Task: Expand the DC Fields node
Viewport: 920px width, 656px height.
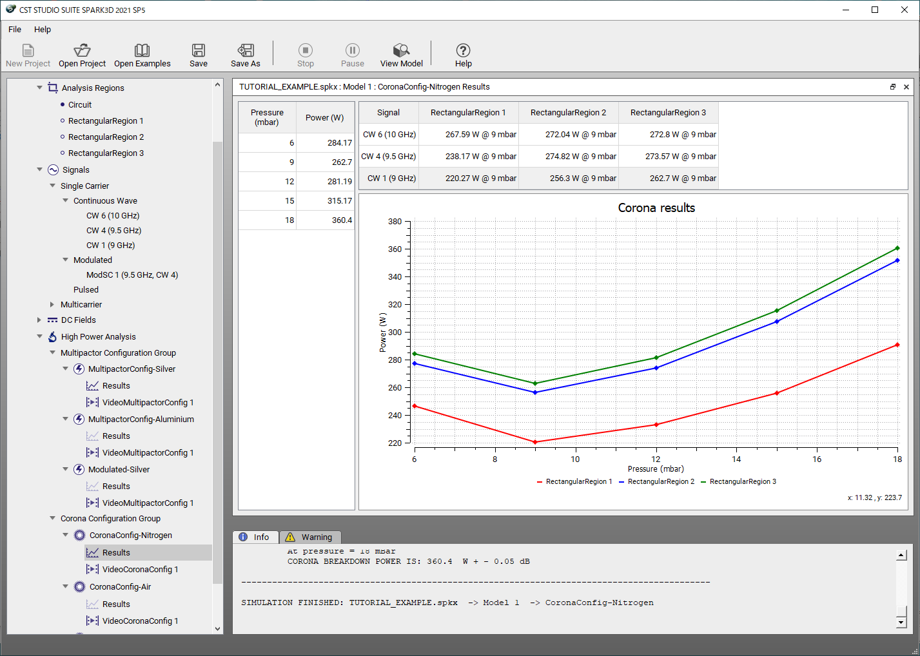Action: click(x=39, y=320)
